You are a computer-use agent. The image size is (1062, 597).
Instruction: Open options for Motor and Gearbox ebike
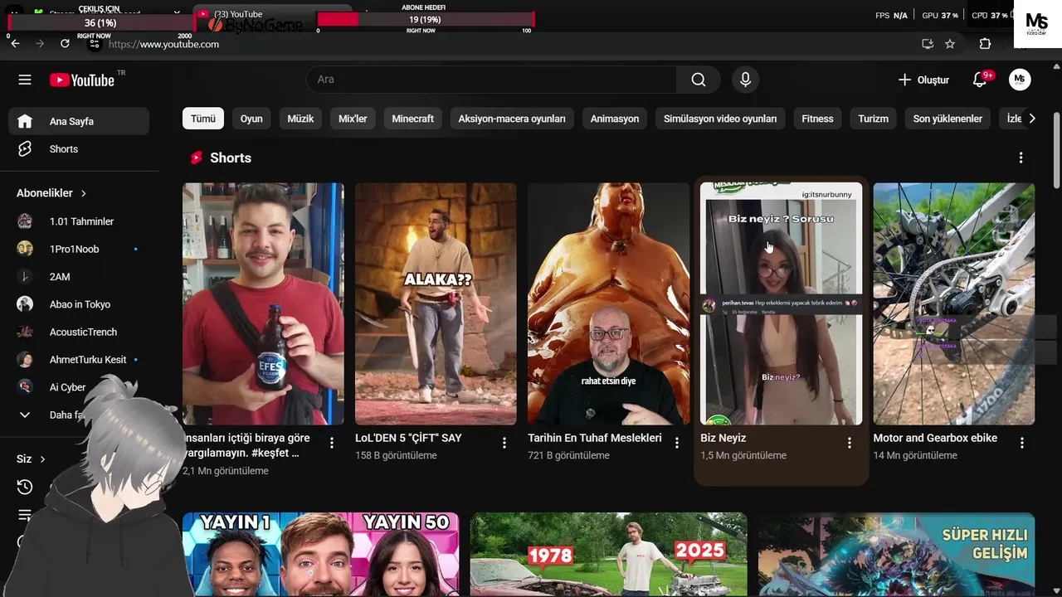click(x=1021, y=443)
